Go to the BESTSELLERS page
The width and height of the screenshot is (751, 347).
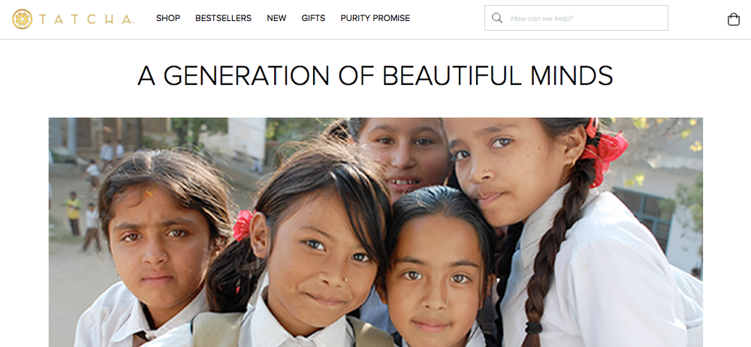[223, 18]
